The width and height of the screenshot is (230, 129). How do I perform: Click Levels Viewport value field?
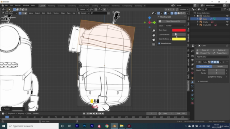point(216,70)
